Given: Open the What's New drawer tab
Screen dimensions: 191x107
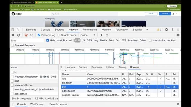Looking at the screenshot, I should coord(37,104).
